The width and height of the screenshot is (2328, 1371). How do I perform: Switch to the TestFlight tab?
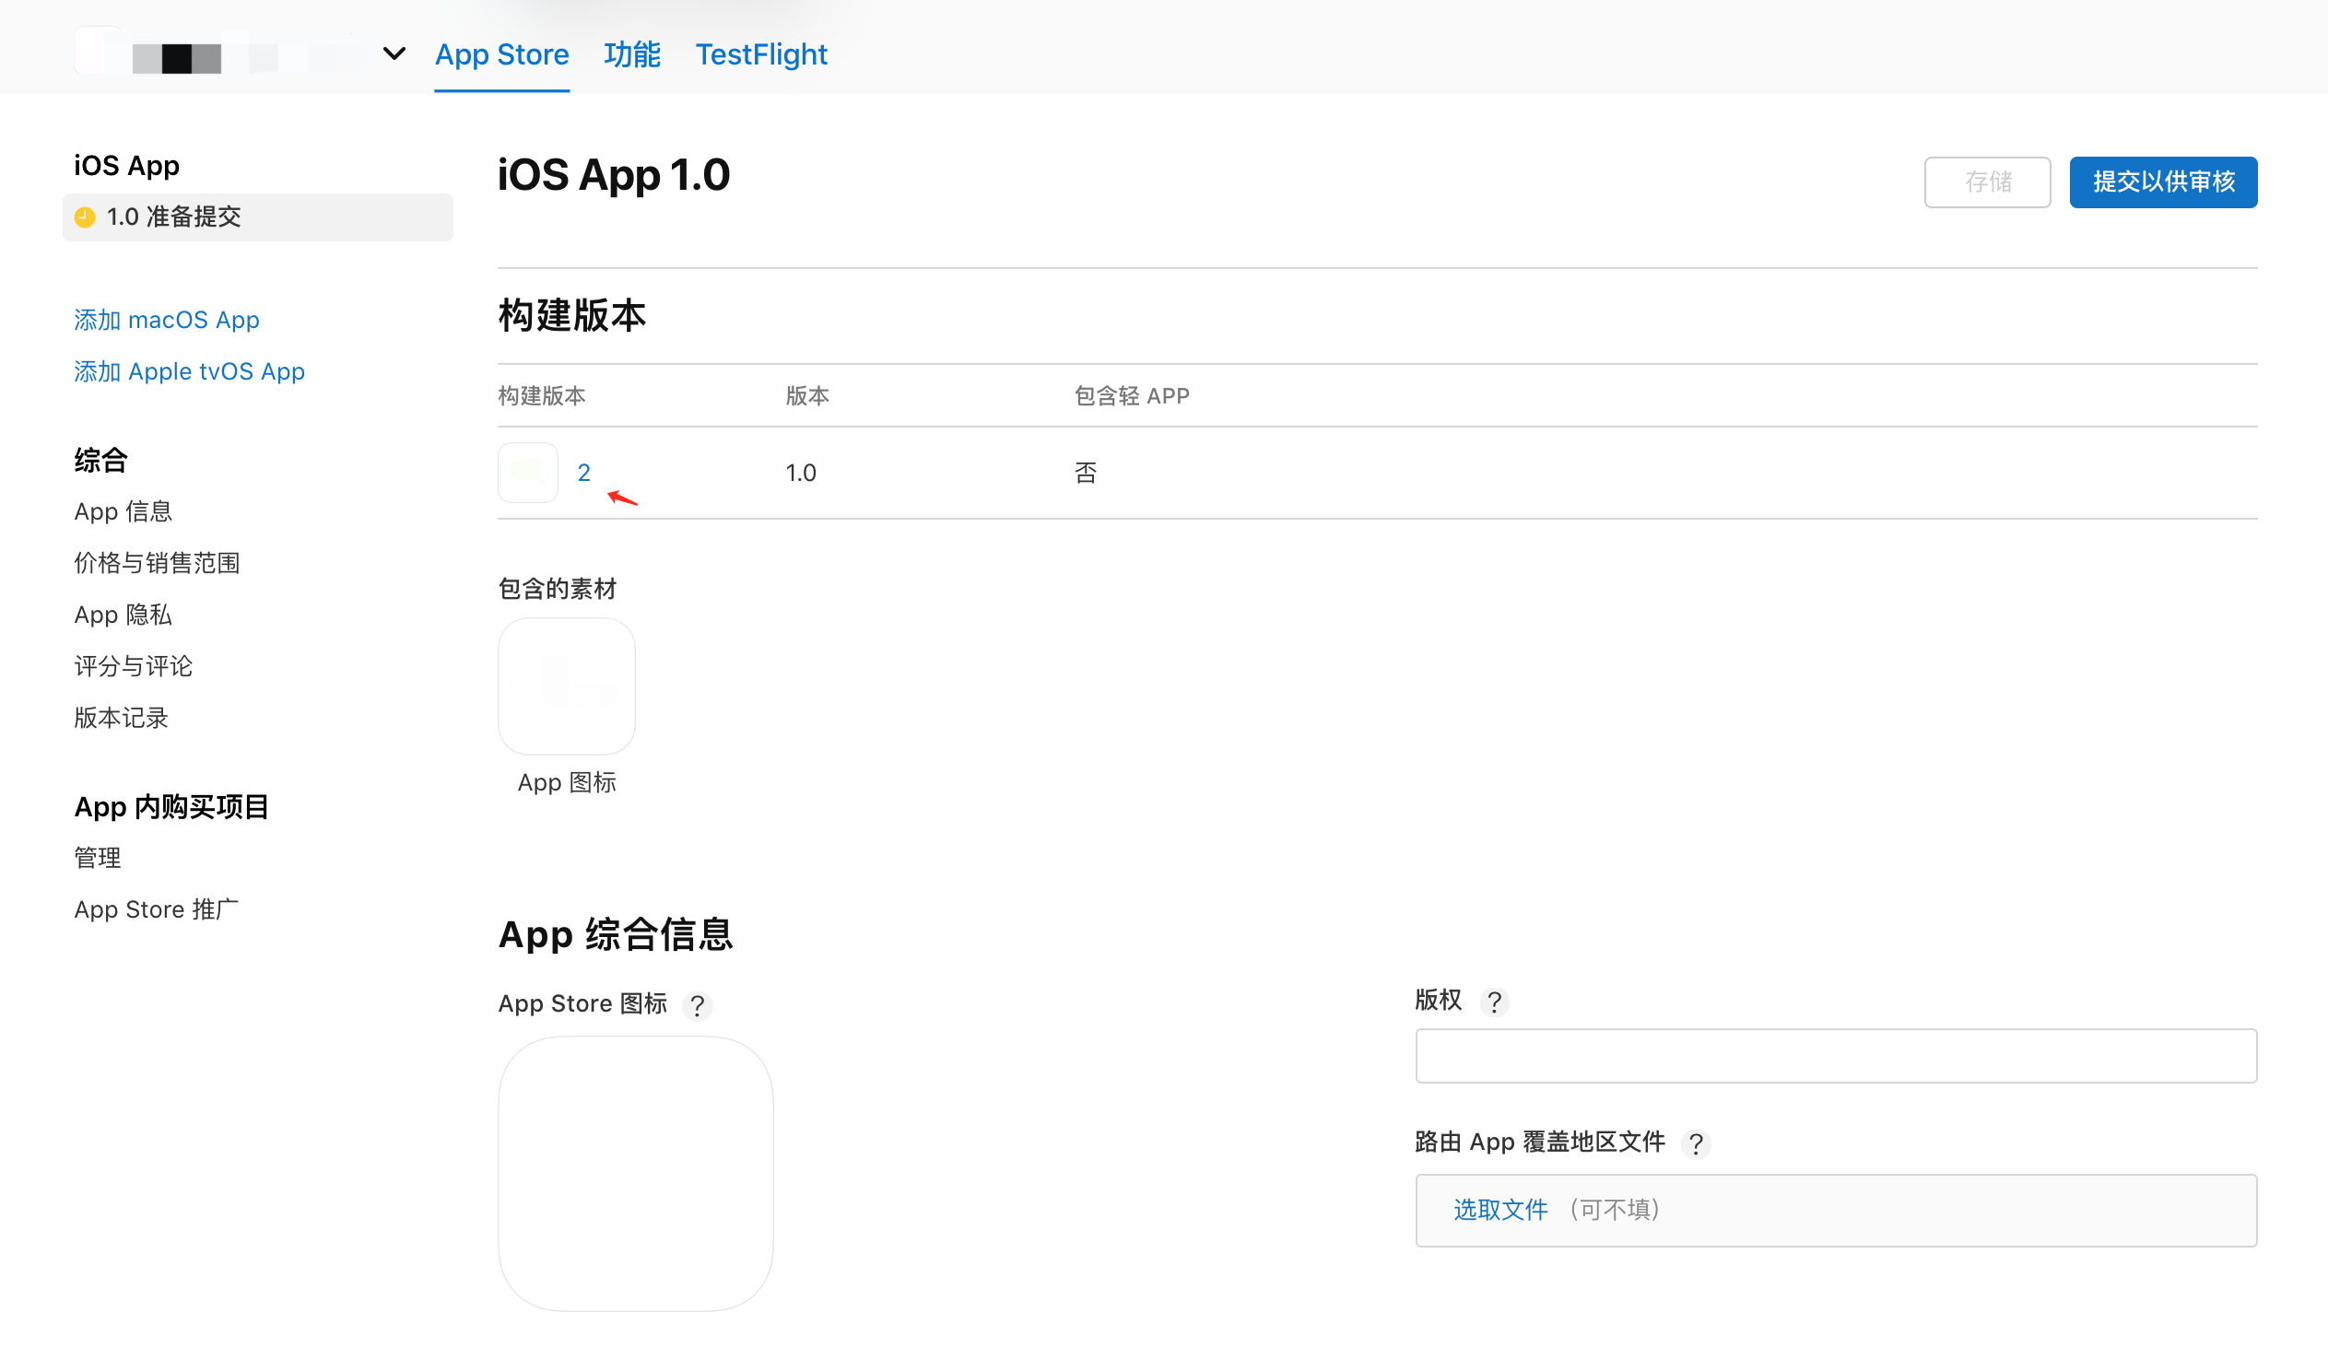click(761, 54)
